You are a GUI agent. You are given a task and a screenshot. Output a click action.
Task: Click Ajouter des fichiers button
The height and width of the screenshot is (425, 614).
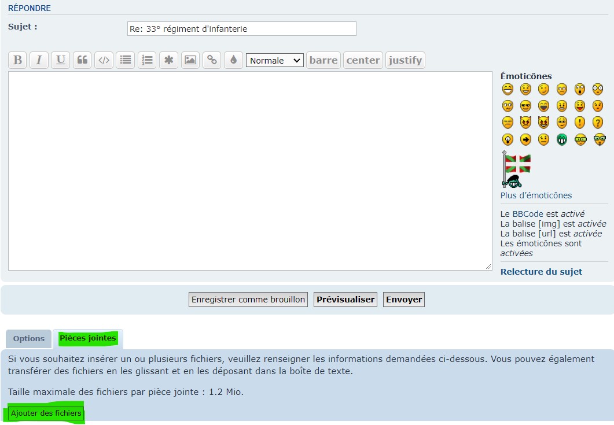[x=46, y=413]
